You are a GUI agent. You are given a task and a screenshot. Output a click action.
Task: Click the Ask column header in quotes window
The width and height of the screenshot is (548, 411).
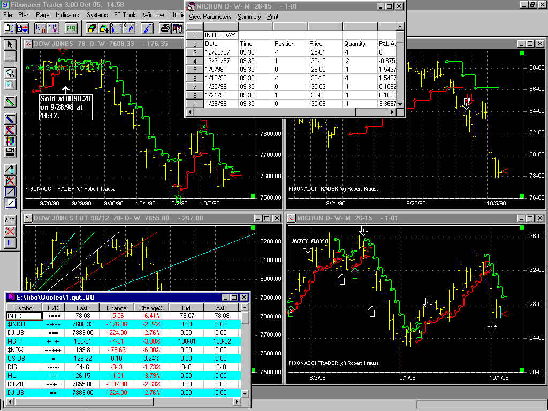[x=221, y=308]
